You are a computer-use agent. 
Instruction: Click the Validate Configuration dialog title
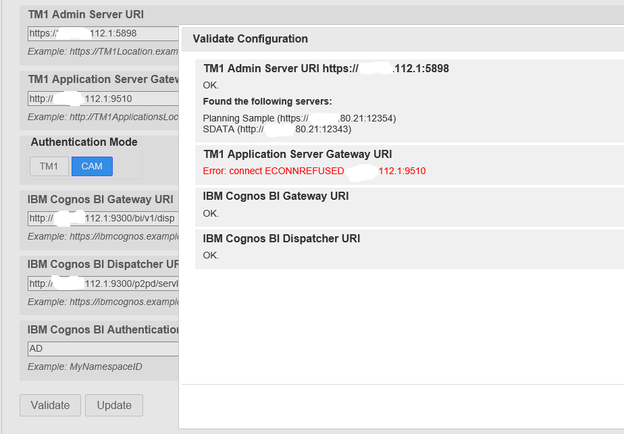point(251,38)
